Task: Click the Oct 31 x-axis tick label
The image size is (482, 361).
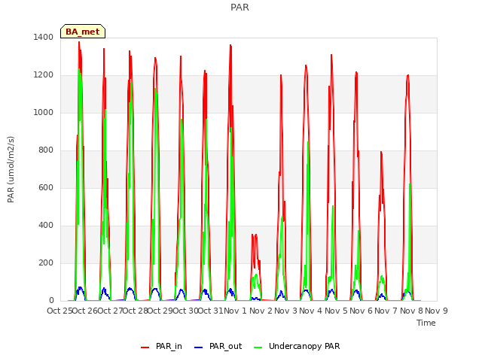Action: click(211, 311)
